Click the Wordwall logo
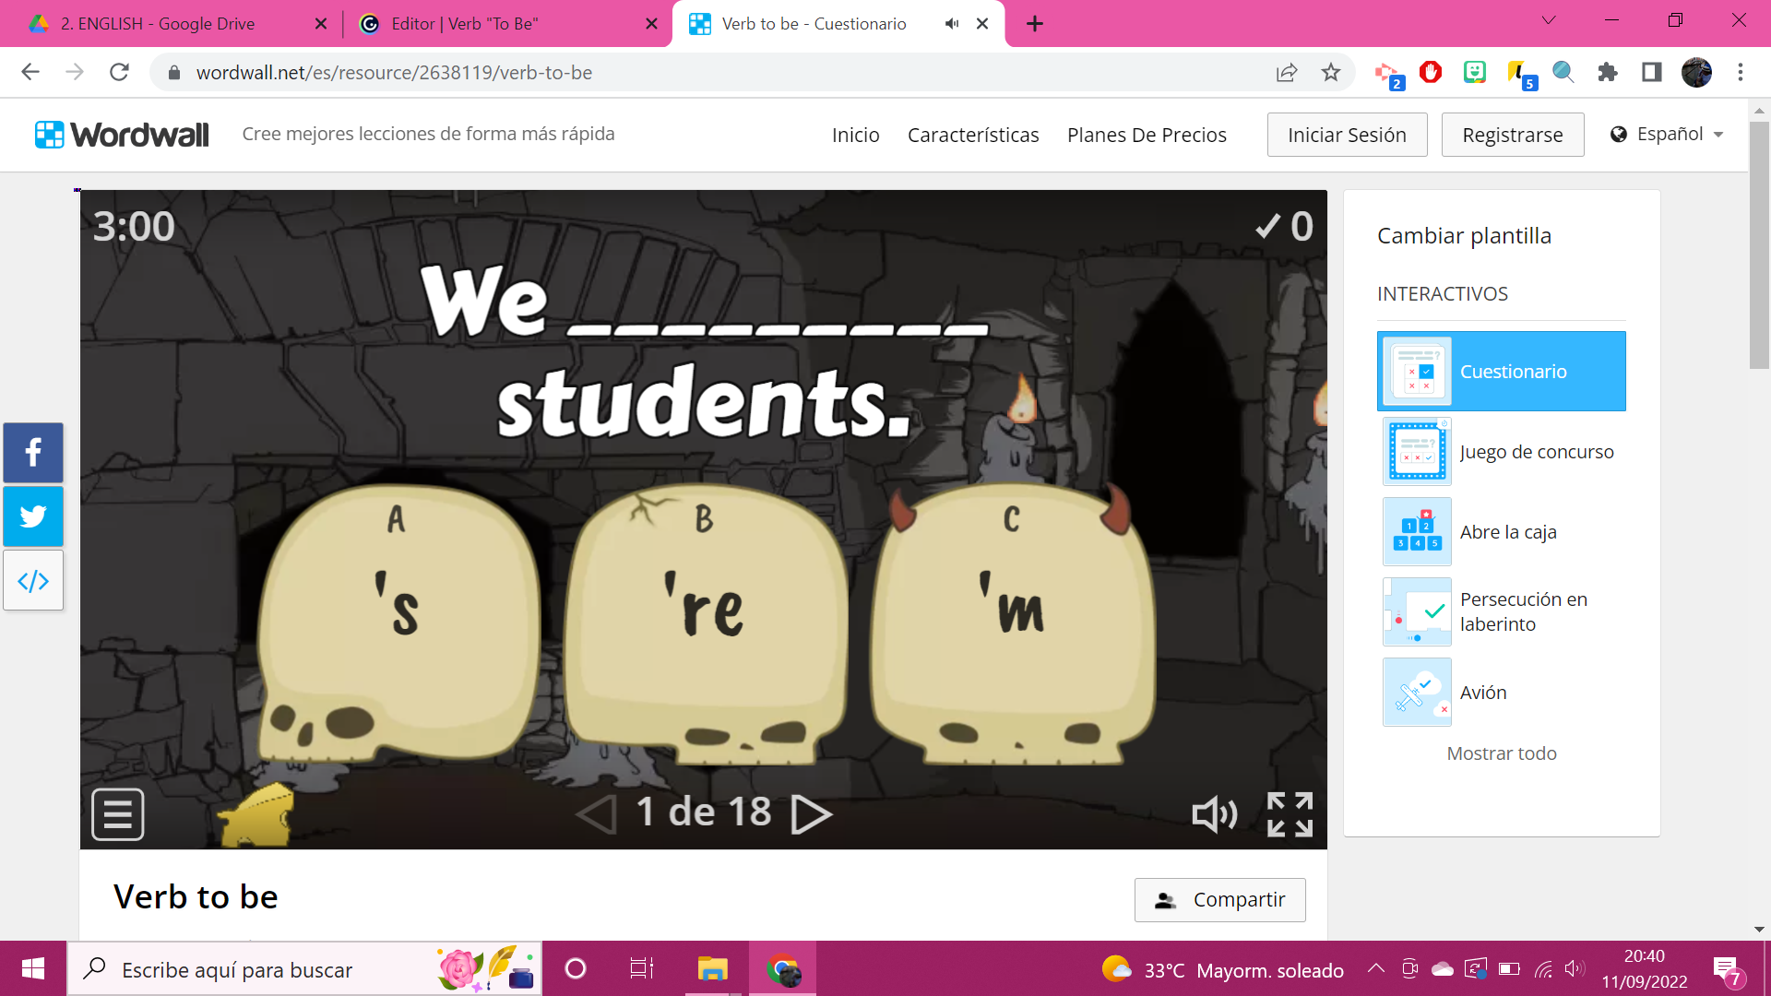This screenshot has width=1771, height=996. pos(122,135)
